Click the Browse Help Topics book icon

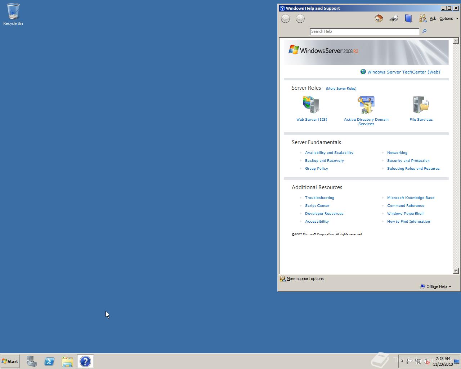click(x=408, y=18)
